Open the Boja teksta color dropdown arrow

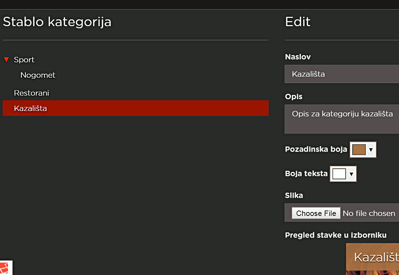[351, 174]
